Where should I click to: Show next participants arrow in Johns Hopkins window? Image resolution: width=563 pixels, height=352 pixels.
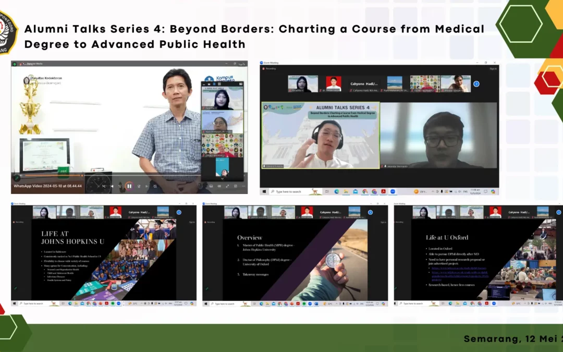coord(179,212)
